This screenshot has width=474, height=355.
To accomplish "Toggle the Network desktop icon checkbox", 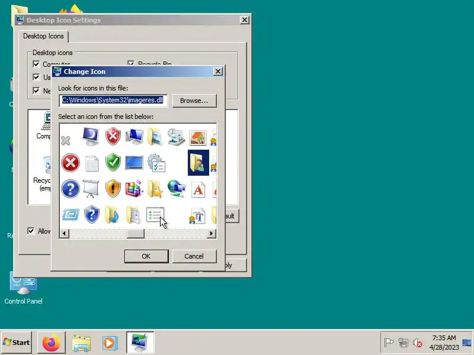I will point(36,91).
